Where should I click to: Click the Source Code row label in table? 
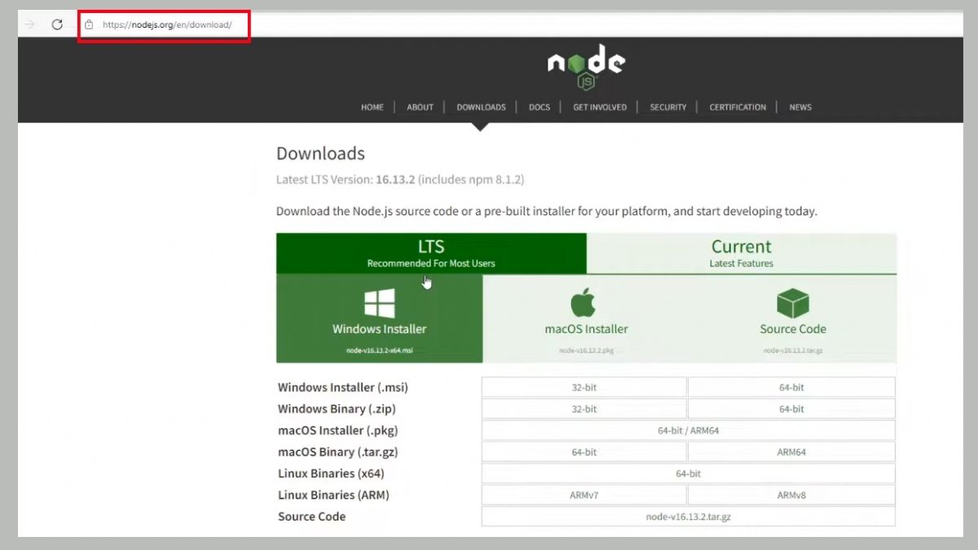tap(311, 517)
